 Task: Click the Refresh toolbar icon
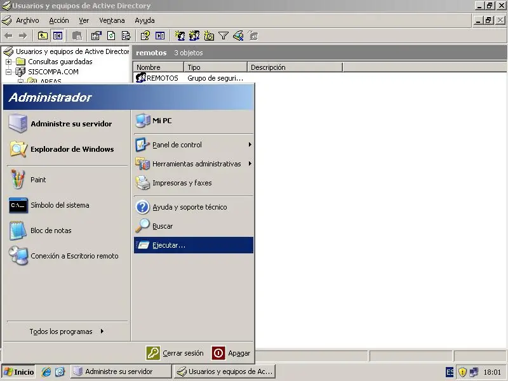click(111, 36)
